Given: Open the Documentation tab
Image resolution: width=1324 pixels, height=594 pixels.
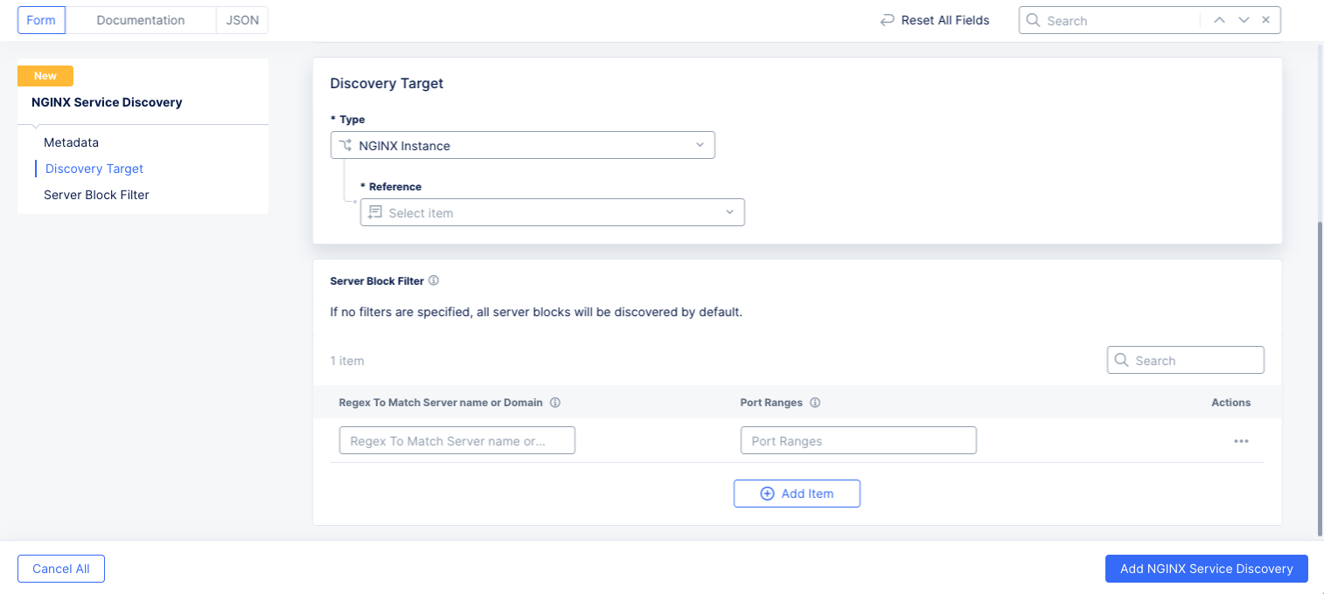Looking at the screenshot, I should (x=141, y=19).
